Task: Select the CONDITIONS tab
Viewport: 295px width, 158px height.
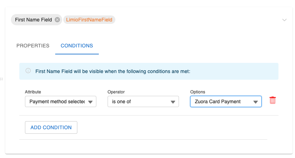Action: coord(77,46)
